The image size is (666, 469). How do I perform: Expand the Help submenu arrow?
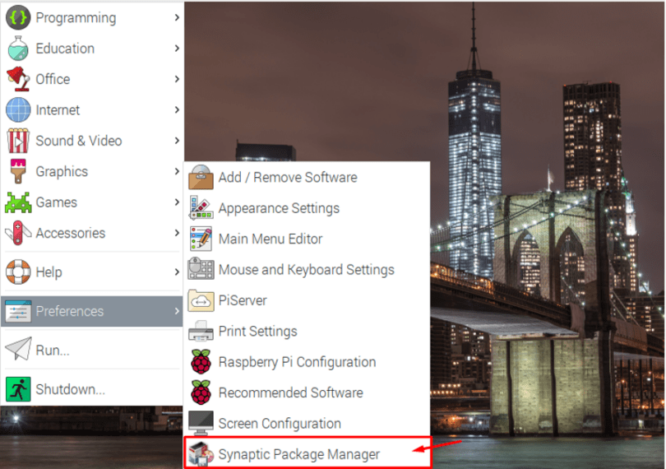point(177,272)
